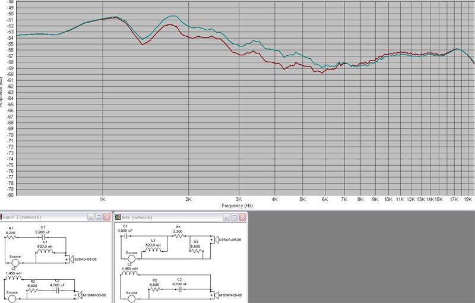Click the 1,450 mH value in kamil 2

[x=14, y=273]
